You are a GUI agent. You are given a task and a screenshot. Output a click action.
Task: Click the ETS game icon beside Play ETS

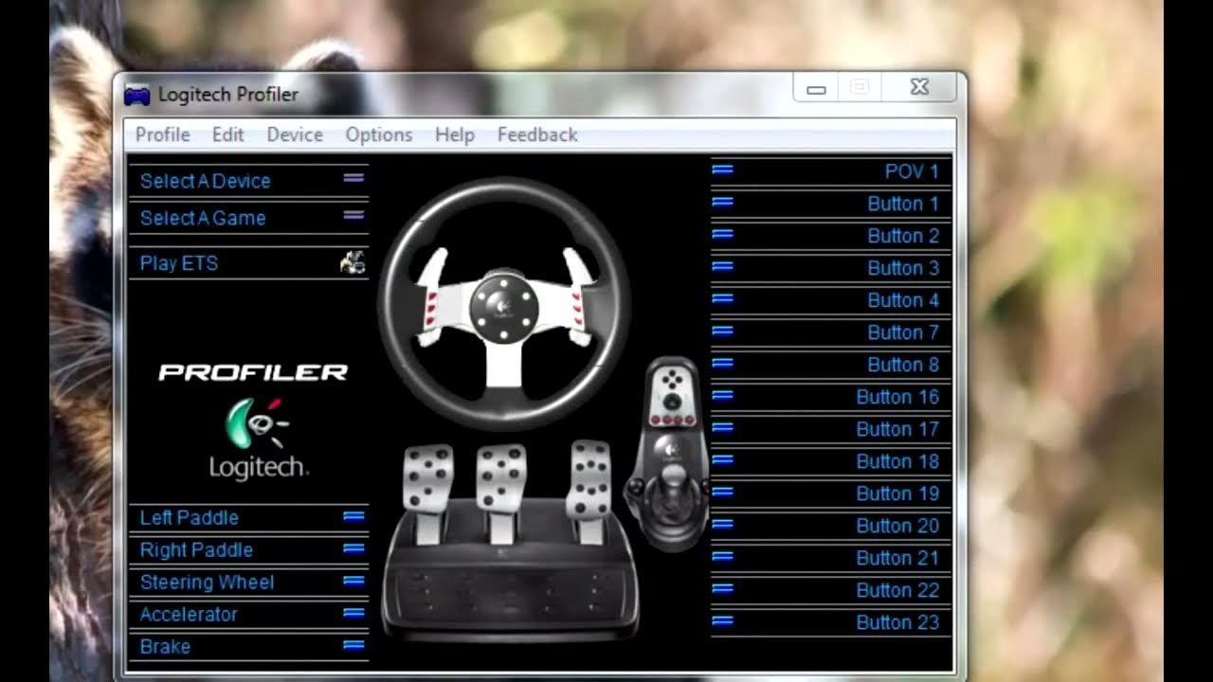click(x=353, y=262)
